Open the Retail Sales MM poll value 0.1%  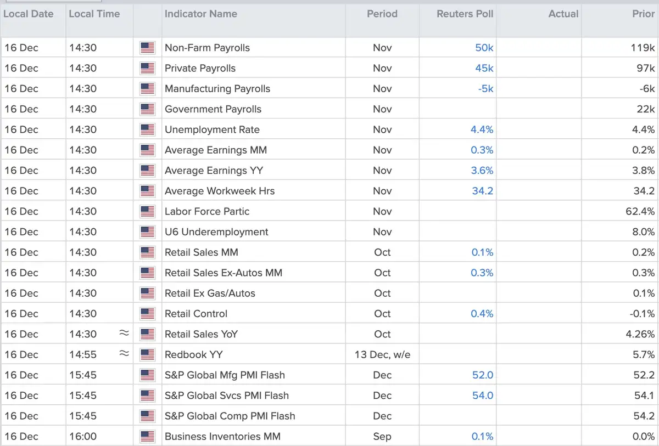pos(482,252)
